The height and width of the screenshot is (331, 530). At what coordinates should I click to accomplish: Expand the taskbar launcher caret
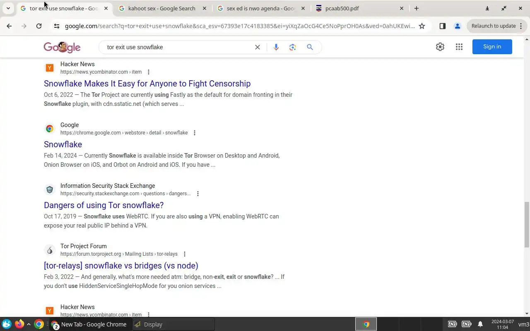(29, 324)
